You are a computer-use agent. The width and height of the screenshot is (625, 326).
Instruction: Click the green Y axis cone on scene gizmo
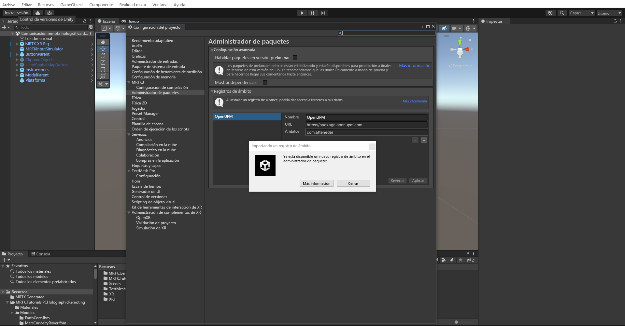(460, 43)
